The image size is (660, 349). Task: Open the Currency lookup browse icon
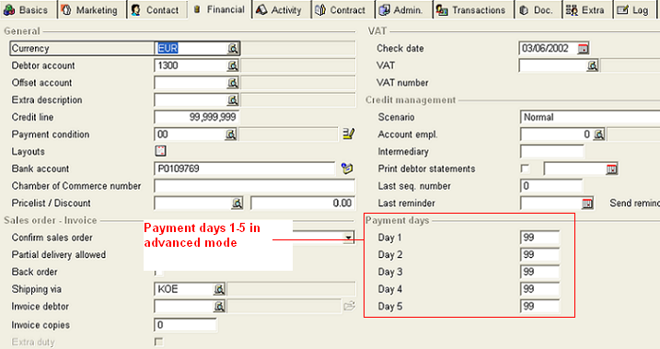coord(233,49)
